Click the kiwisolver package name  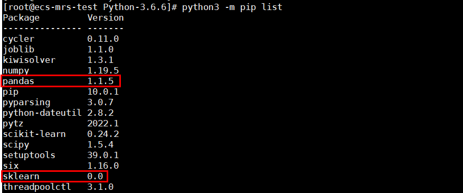pos(29,60)
